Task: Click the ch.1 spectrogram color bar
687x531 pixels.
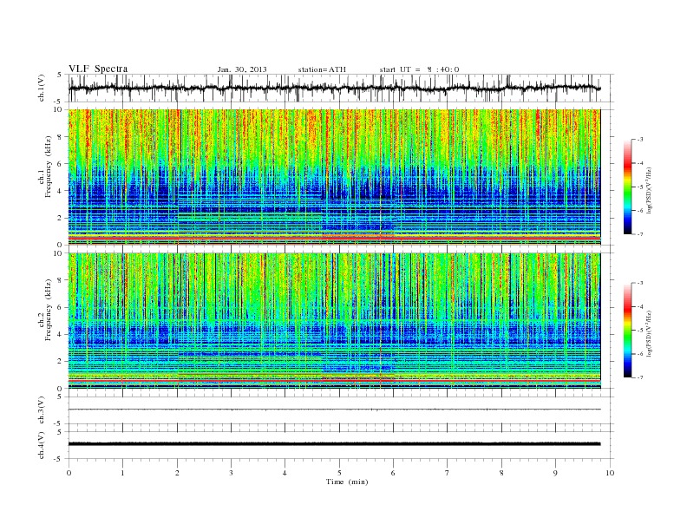Action: [x=627, y=187]
